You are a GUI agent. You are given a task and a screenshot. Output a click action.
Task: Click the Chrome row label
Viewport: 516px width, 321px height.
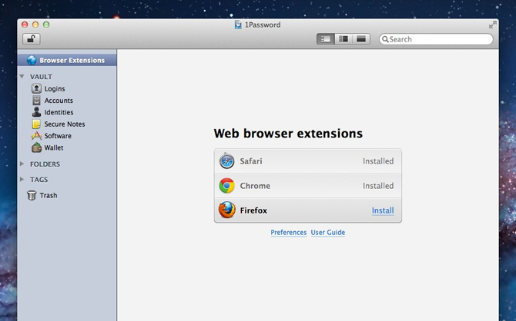tap(255, 186)
